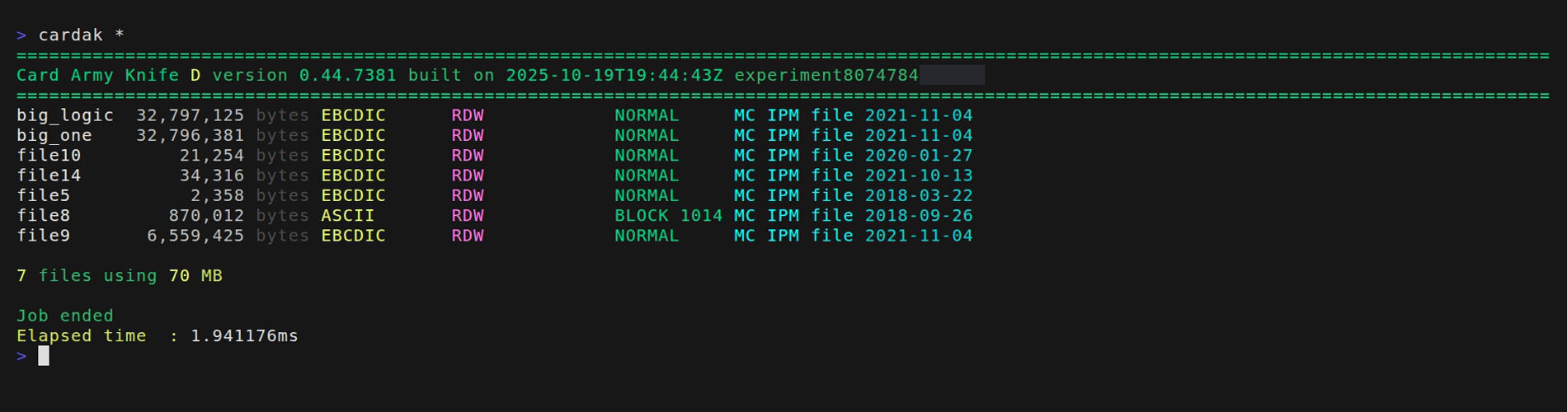Select the big_one file name
Screen dimensions: 1567x412
tap(54, 135)
